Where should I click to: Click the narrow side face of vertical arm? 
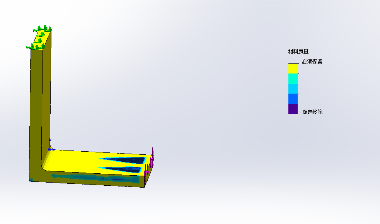pyautogui.click(x=46, y=97)
